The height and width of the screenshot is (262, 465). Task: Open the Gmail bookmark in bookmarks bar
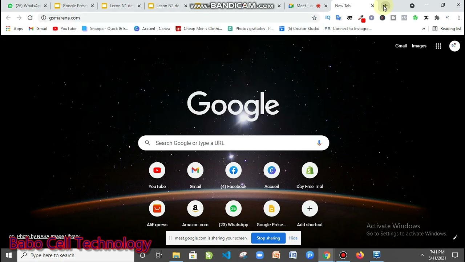[x=38, y=29]
